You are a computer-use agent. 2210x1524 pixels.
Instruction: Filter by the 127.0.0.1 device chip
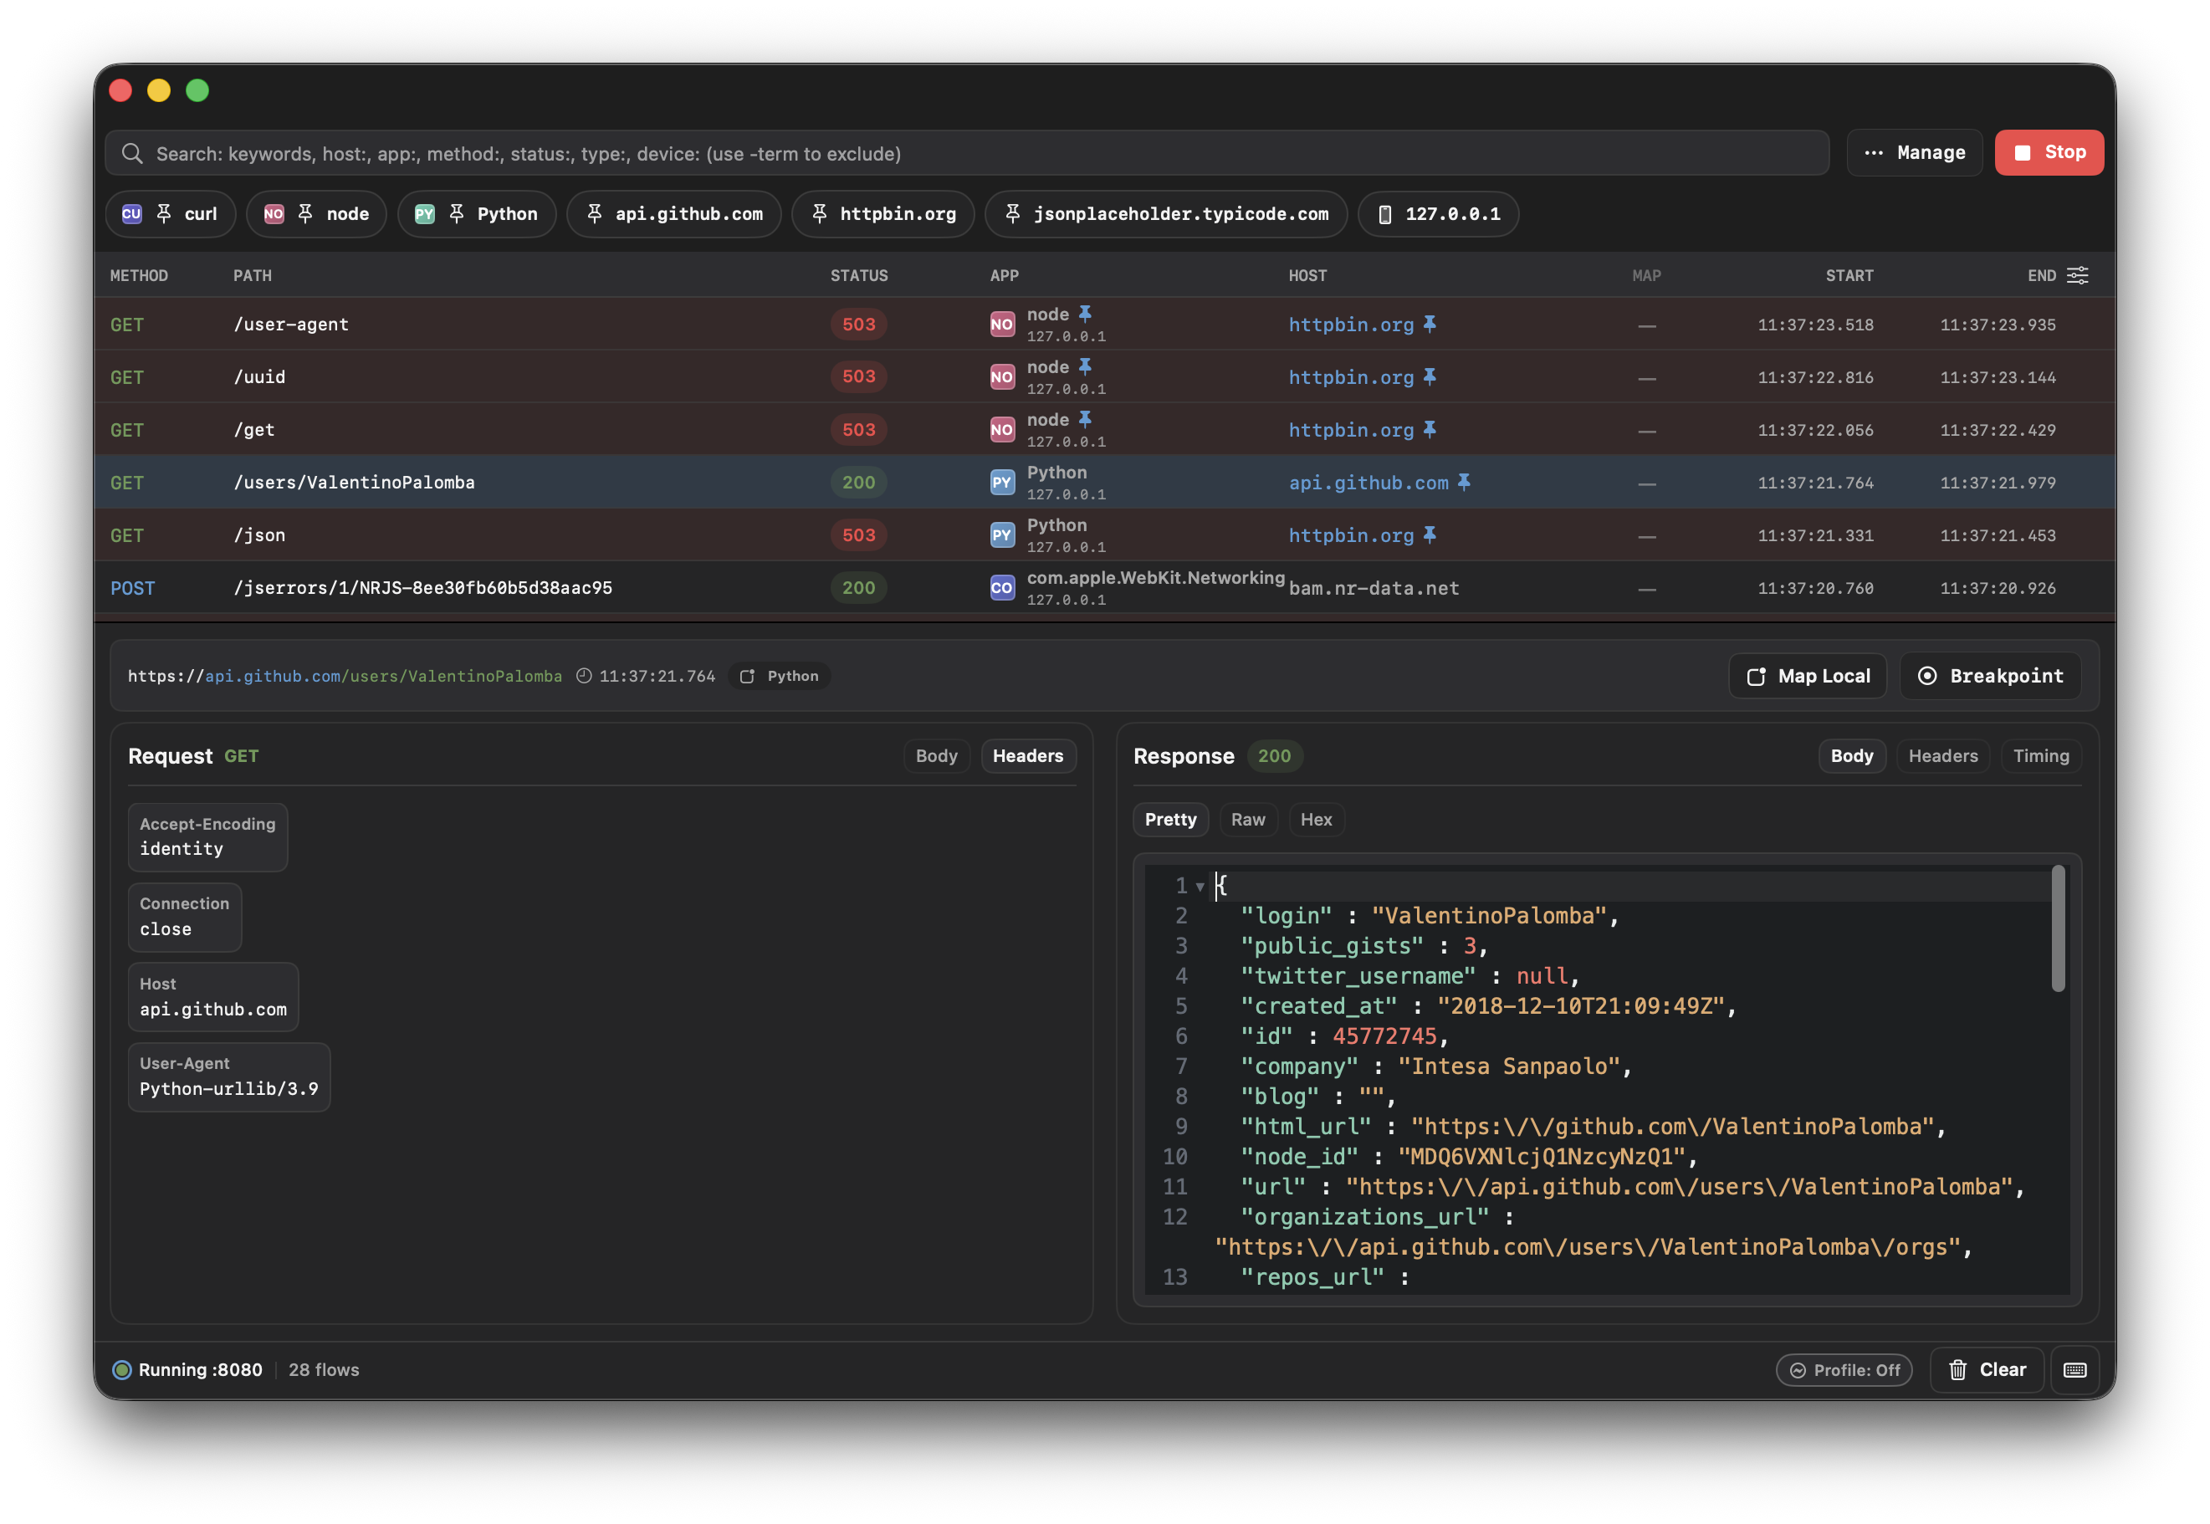pos(1438,214)
